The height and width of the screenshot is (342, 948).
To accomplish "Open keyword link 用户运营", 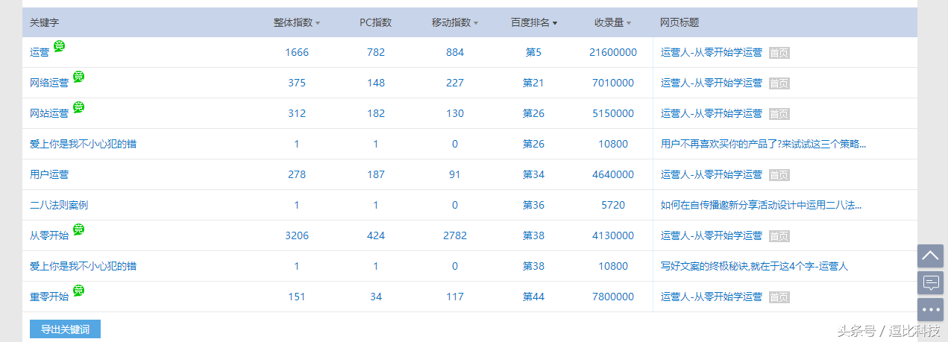I will 49,175.
